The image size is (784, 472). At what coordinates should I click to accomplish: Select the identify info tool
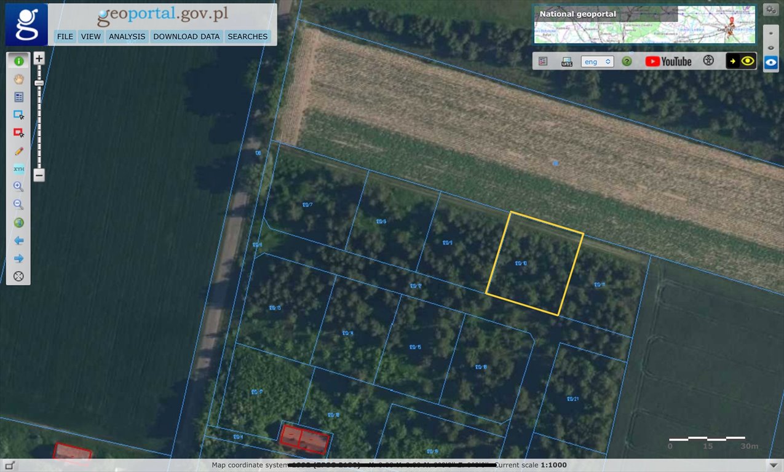[x=18, y=61]
